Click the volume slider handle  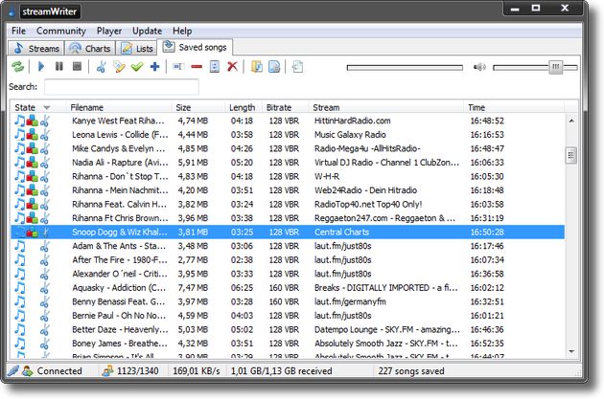[555, 67]
